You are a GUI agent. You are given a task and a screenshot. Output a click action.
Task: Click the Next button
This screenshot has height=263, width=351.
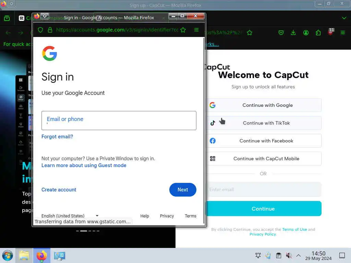tap(183, 190)
